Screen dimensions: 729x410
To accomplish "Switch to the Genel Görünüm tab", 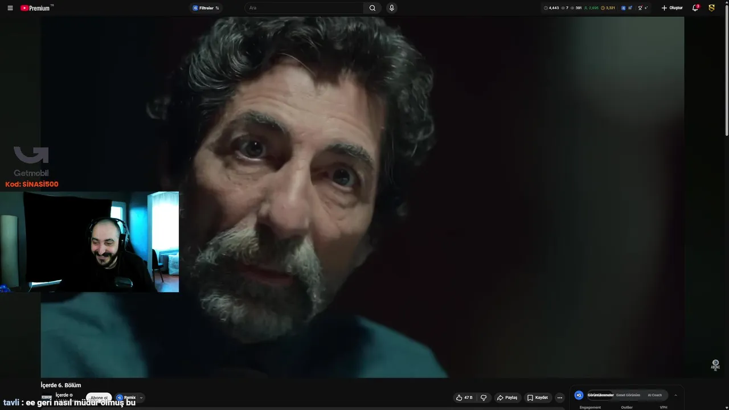I will tap(628, 395).
